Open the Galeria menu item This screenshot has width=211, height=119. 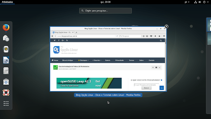click(x=108, y=60)
